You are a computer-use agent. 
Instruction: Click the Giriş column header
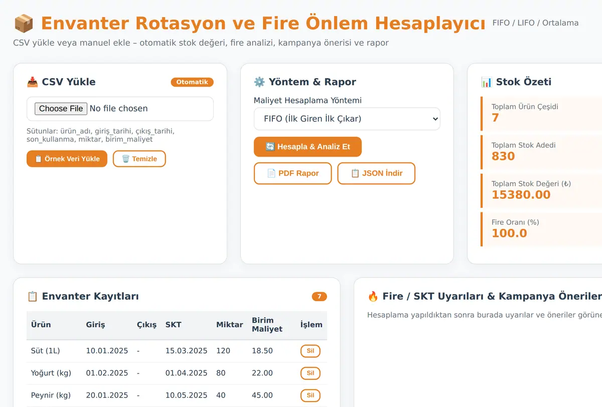[x=95, y=325]
